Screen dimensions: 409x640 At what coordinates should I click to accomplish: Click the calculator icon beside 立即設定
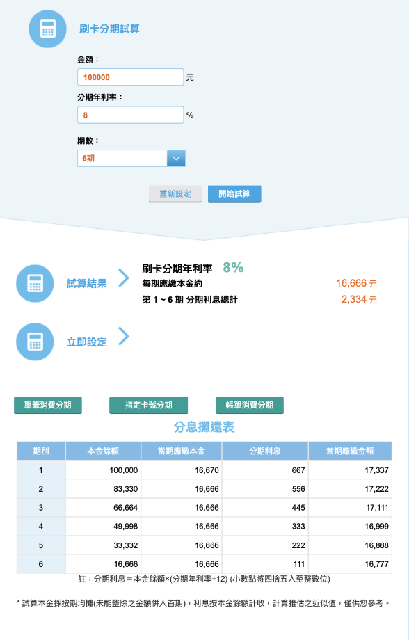pyautogui.click(x=35, y=342)
